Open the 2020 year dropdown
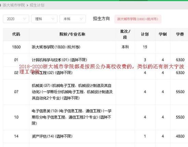Screen dimensions: 188x147 [16, 19]
